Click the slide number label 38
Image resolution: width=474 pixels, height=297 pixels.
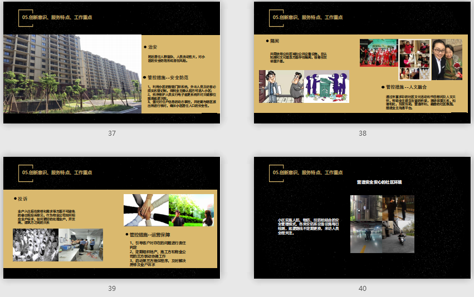coord(363,133)
